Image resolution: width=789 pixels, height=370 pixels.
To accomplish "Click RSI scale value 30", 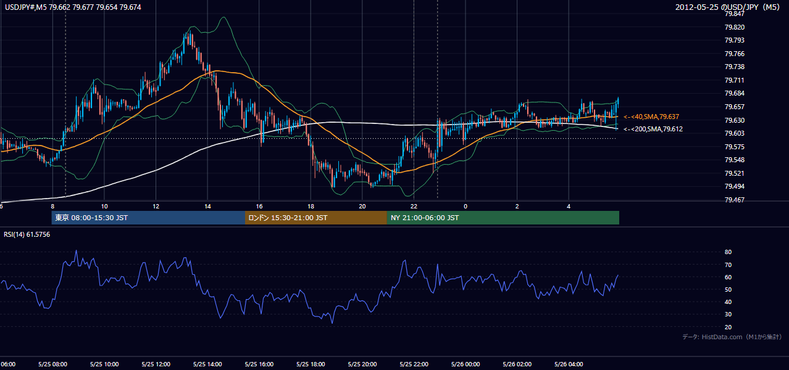I will (x=728, y=314).
